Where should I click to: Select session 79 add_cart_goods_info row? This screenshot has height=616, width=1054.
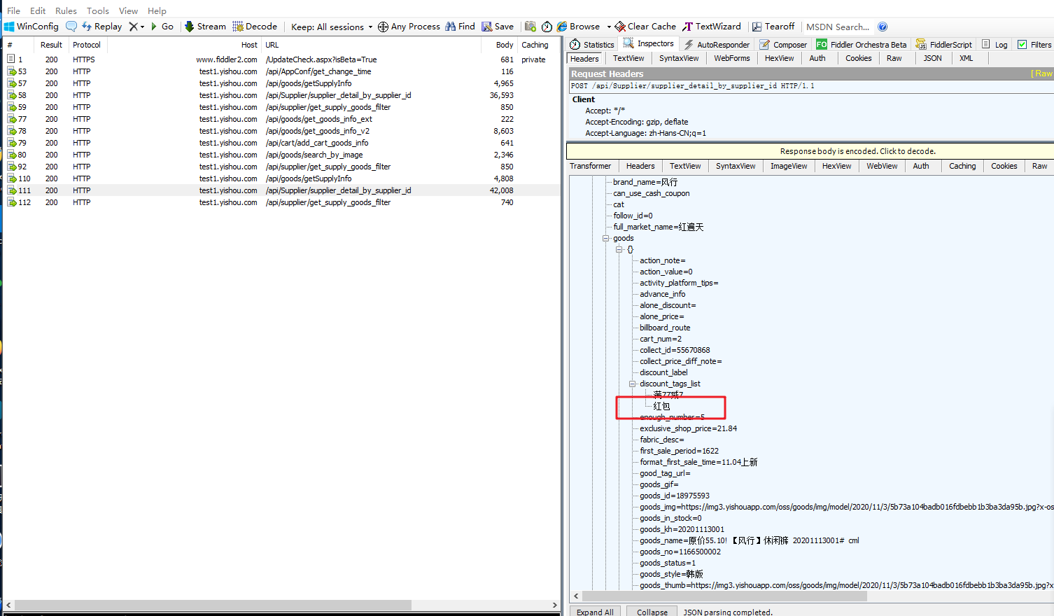(x=282, y=143)
